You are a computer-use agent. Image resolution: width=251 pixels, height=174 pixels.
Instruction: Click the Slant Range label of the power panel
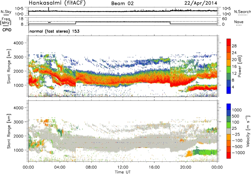(x=9, y=66)
